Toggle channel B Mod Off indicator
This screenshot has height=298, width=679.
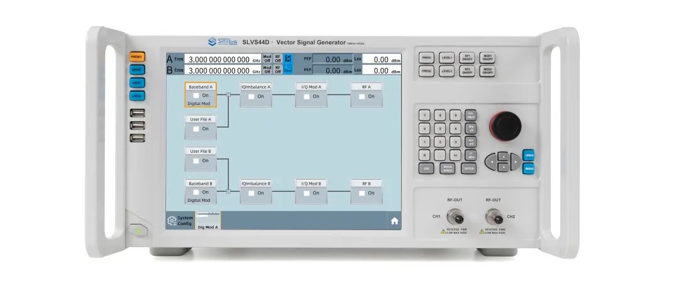pyautogui.click(x=267, y=70)
